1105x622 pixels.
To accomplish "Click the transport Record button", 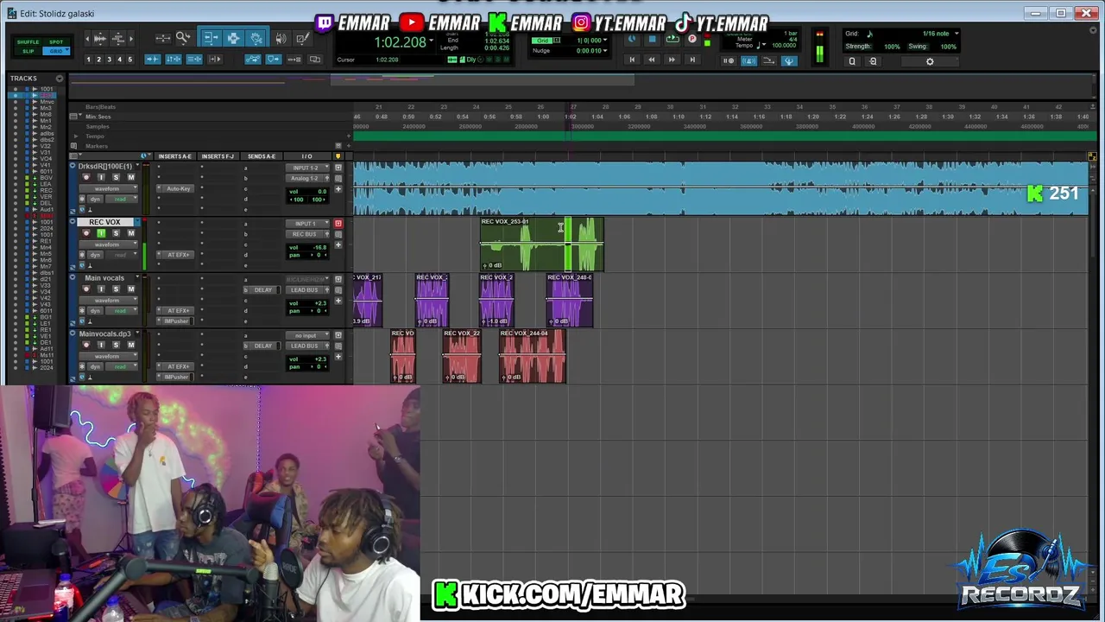I will click(x=691, y=39).
